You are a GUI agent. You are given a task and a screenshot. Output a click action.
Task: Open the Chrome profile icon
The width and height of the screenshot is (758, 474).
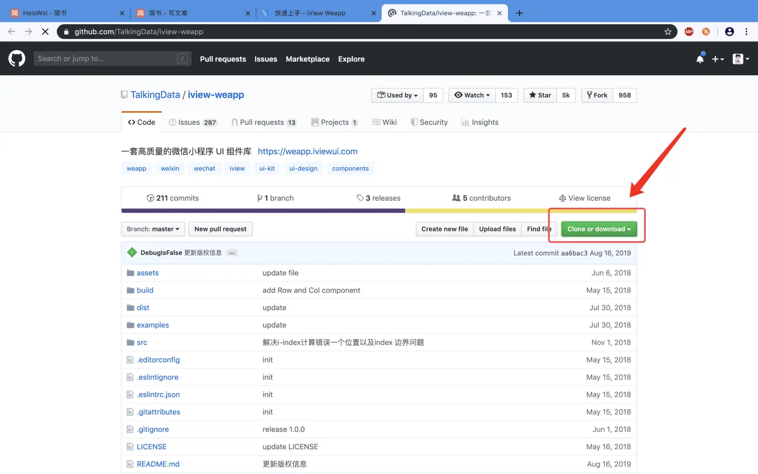click(729, 32)
